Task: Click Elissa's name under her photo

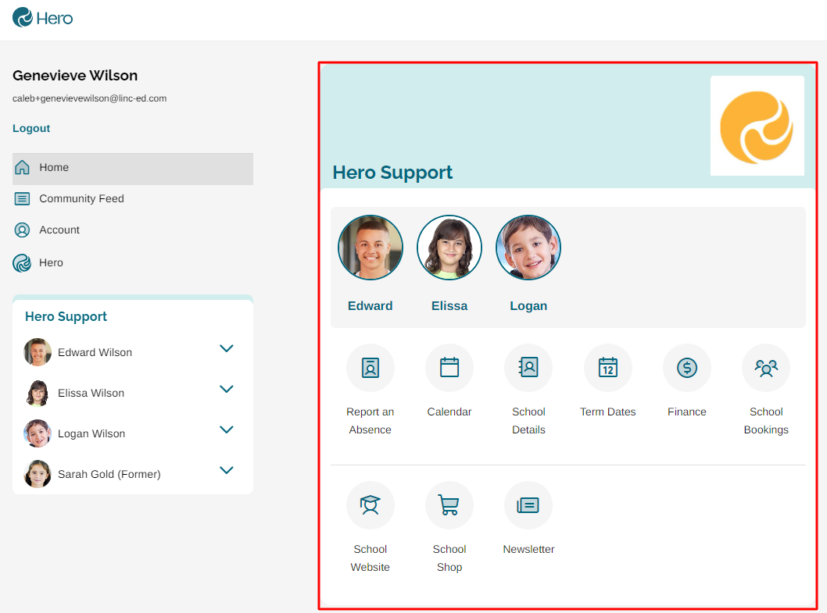Action: (x=449, y=305)
